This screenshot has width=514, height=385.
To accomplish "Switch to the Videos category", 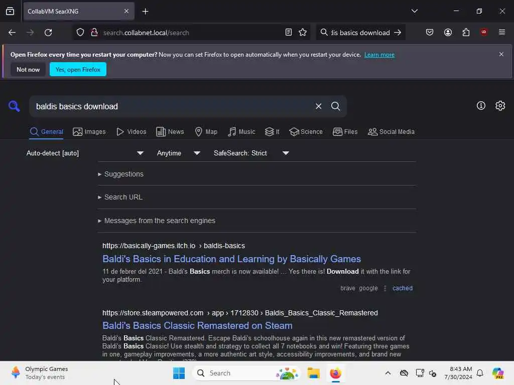I will coord(131,132).
